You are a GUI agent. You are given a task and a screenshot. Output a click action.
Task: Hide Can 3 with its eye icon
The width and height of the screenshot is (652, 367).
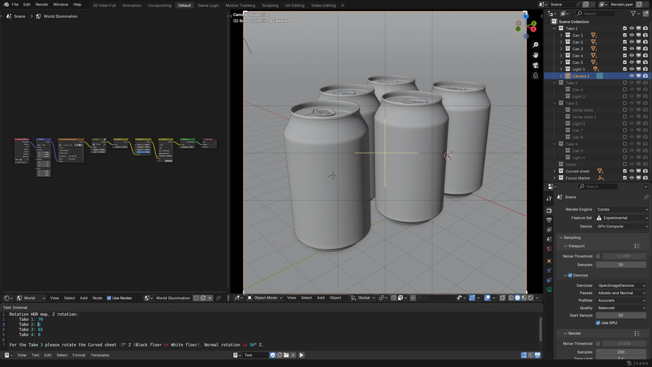[x=632, y=49]
